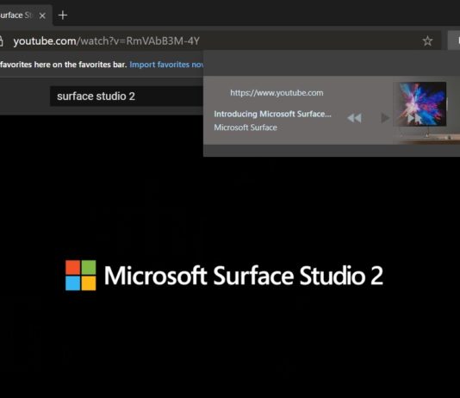The width and height of the screenshot is (460, 398).
Task: Select the 'Microsoft Surface' channel name text
Action: coord(246,127)
